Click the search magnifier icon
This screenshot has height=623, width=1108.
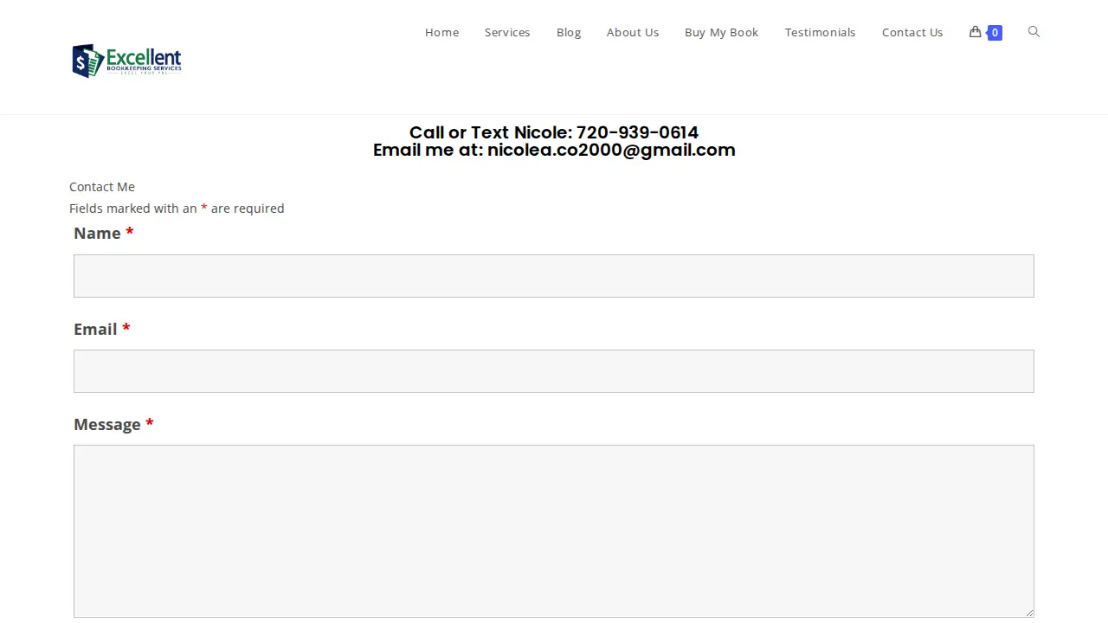1034,32
